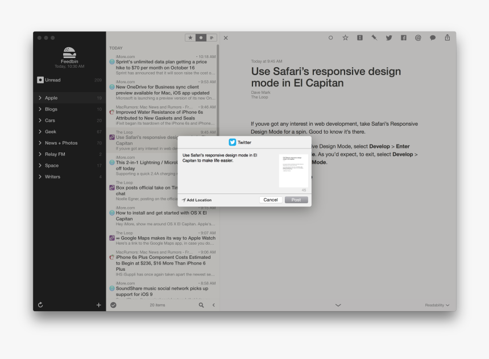Click the mark as unread circle icon
Viewport: 489px width, 359px height.
coord(330,38)
